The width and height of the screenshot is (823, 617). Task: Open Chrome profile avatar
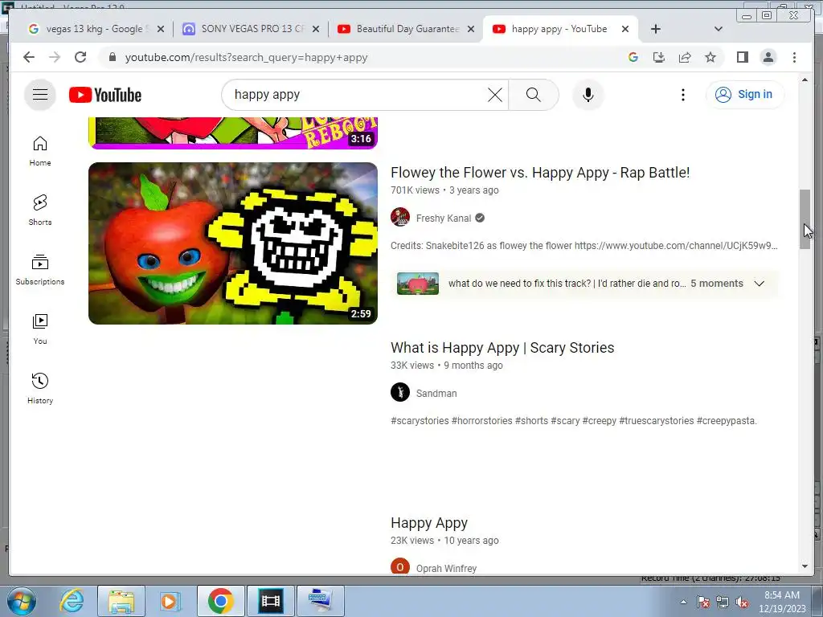[x=768, y=57]
